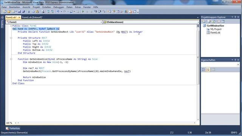Toggle alphabetical sort in Eigenschaften

tap(208, 70)
